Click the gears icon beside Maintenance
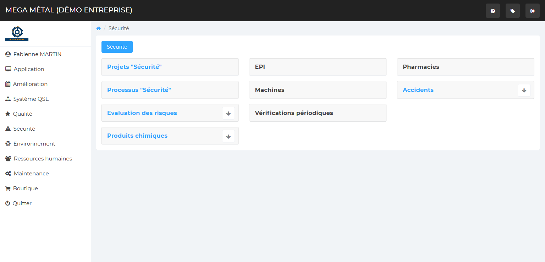The width and height of the screenshot is (545, 262). click(8, 174)
